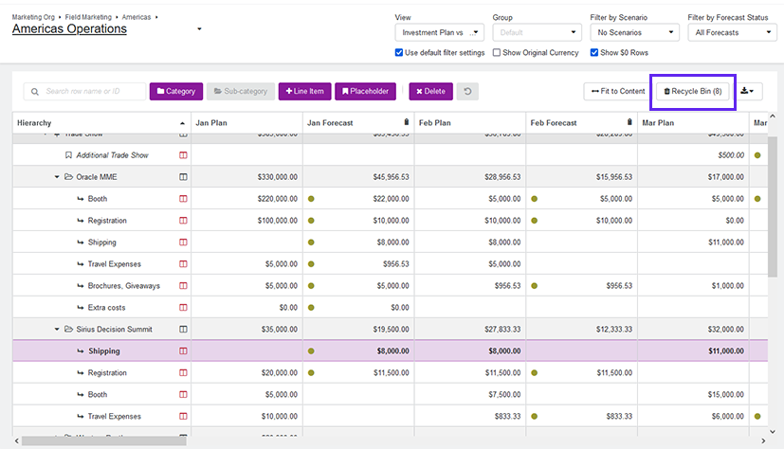Click Americas breadcrumb
The height and width of the screenshot is (449, 784).
pos(137,17)
